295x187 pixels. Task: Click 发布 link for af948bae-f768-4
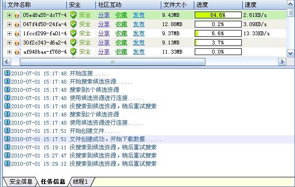pyautogui.click(x=139, y=52)
